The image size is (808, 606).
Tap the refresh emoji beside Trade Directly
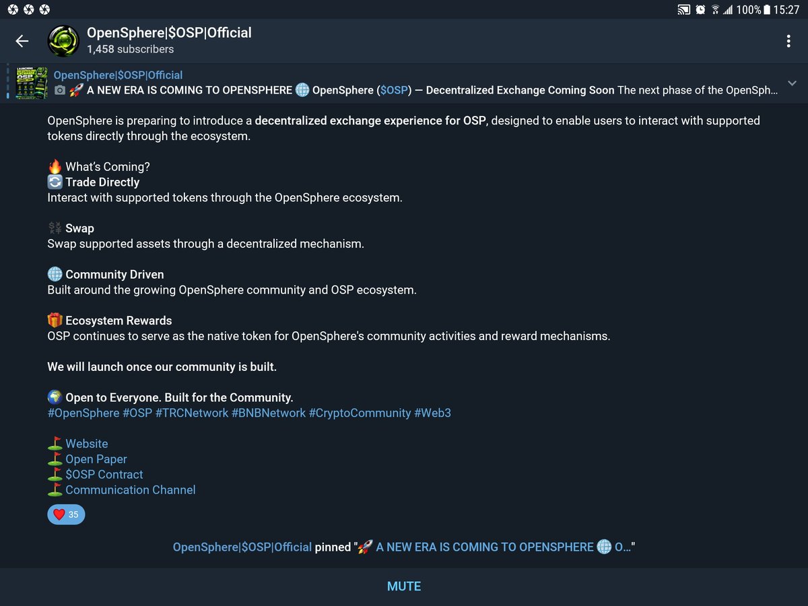[x=55, y=182]
